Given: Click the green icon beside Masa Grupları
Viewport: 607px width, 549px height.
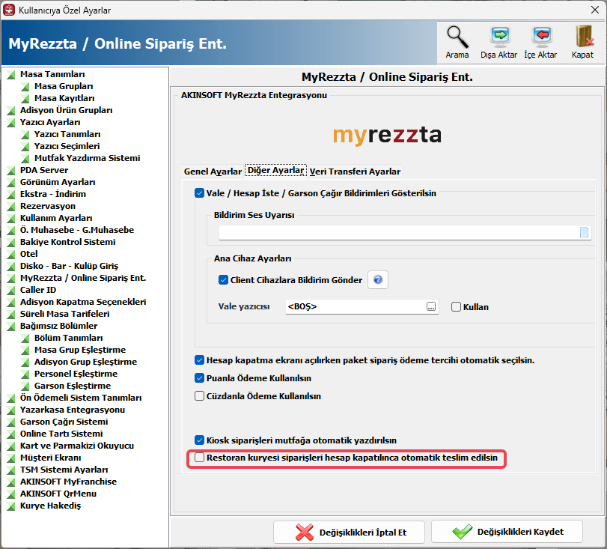Looking at the screenshot, I should (25, 86).
